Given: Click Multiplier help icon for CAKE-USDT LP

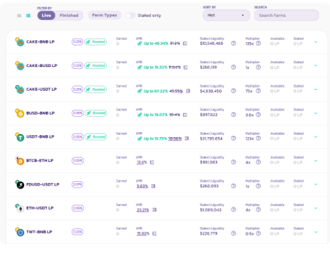Looking at the screenshot, I should coord(258,91).
